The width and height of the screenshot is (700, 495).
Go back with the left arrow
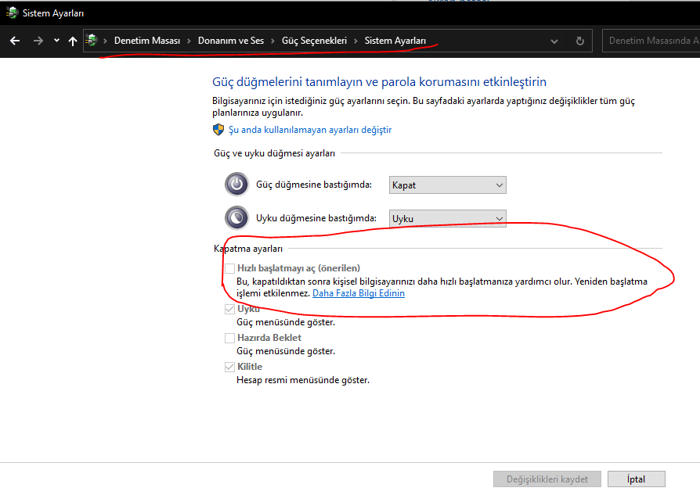[15, 41]
